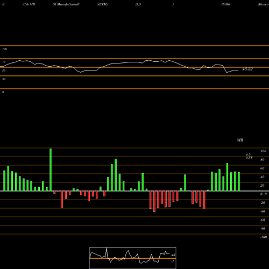
Task: Click the tallest green bar in MR histogram
Action: pos(51,169)
